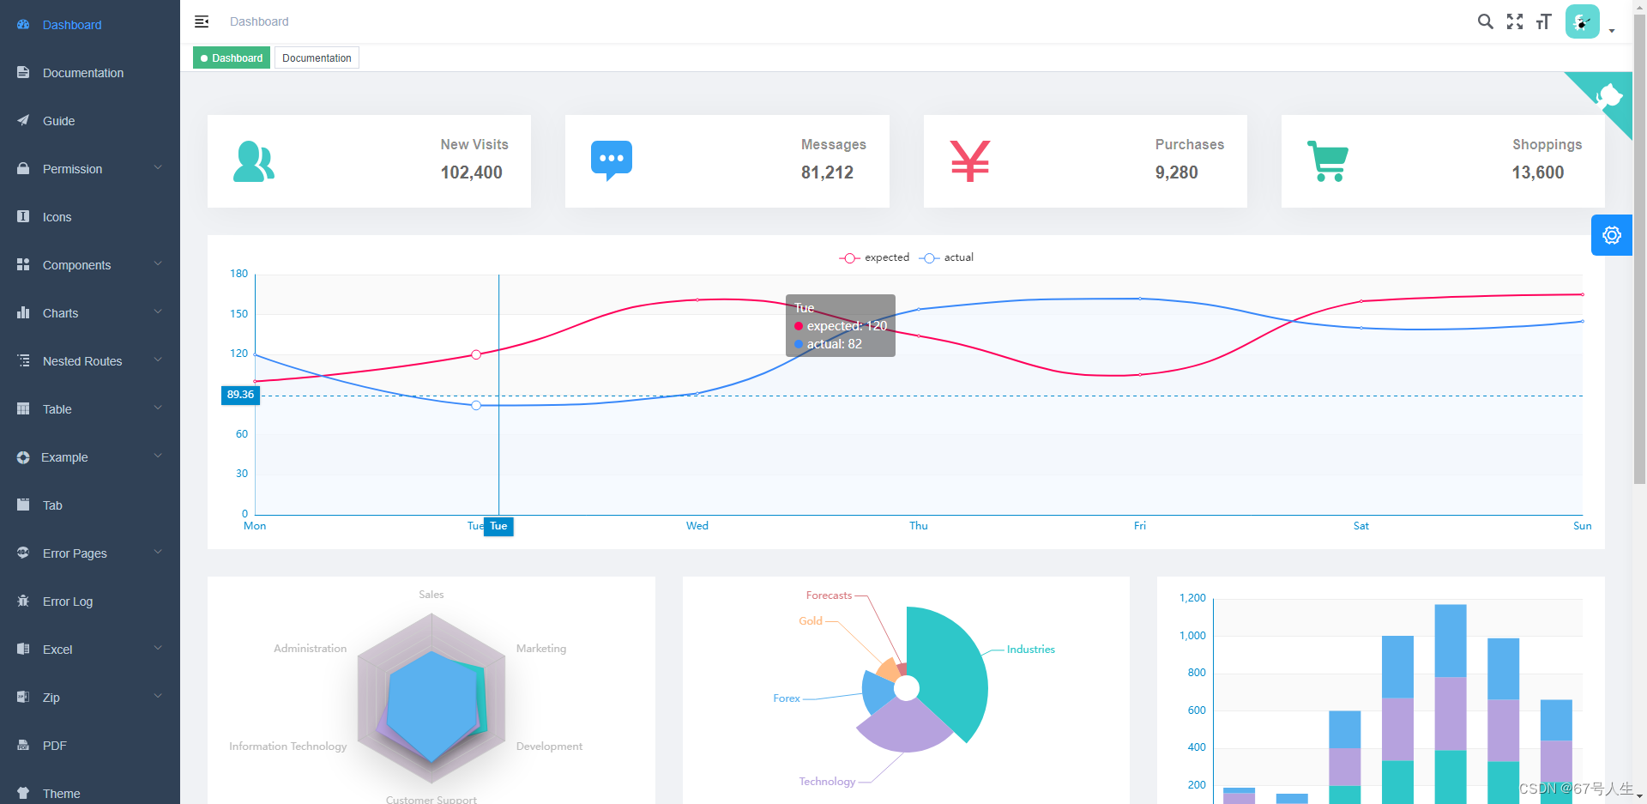This screenshot has width=1647, height=804.
Task: Expand the Excel menu chevron
Action: coord(158,649)
